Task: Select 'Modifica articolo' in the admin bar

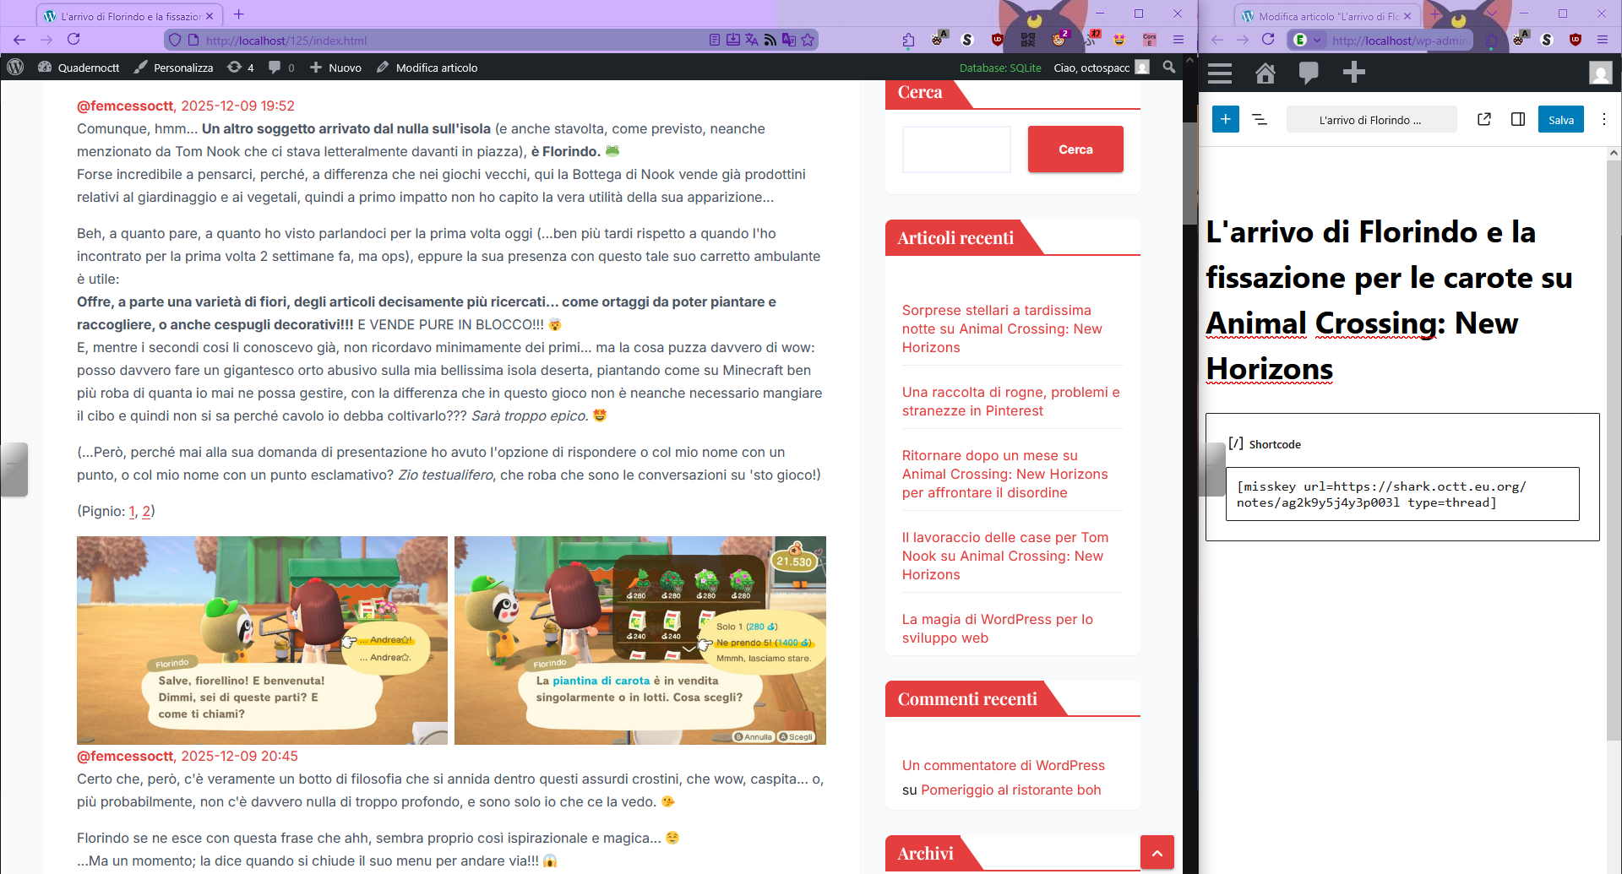Action: pyautogui.click(x=435, y=68)
